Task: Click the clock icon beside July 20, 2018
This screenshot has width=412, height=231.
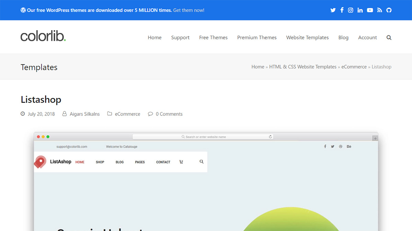Action: (x=23, y=113)
